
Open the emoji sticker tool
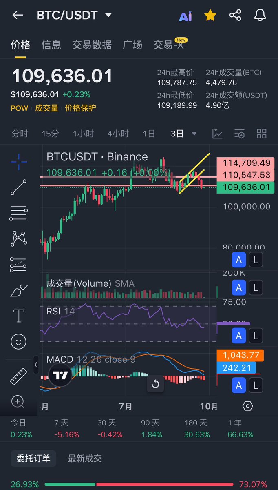tap(19, 341)
